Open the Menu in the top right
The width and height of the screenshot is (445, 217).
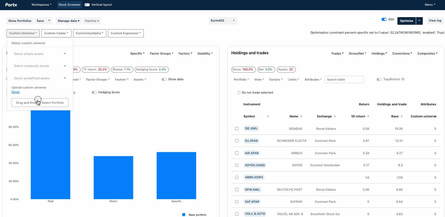(430, 4)
